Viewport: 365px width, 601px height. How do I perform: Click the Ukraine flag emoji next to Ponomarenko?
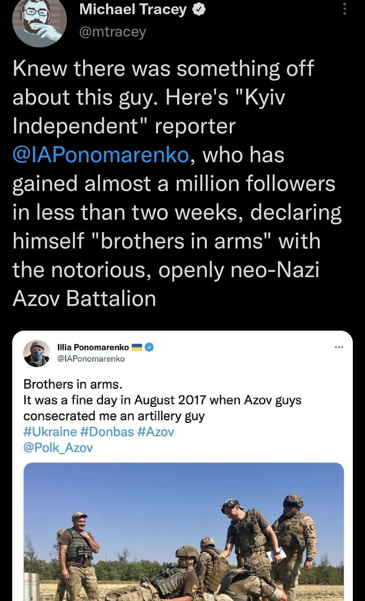[x=137, y=347]
